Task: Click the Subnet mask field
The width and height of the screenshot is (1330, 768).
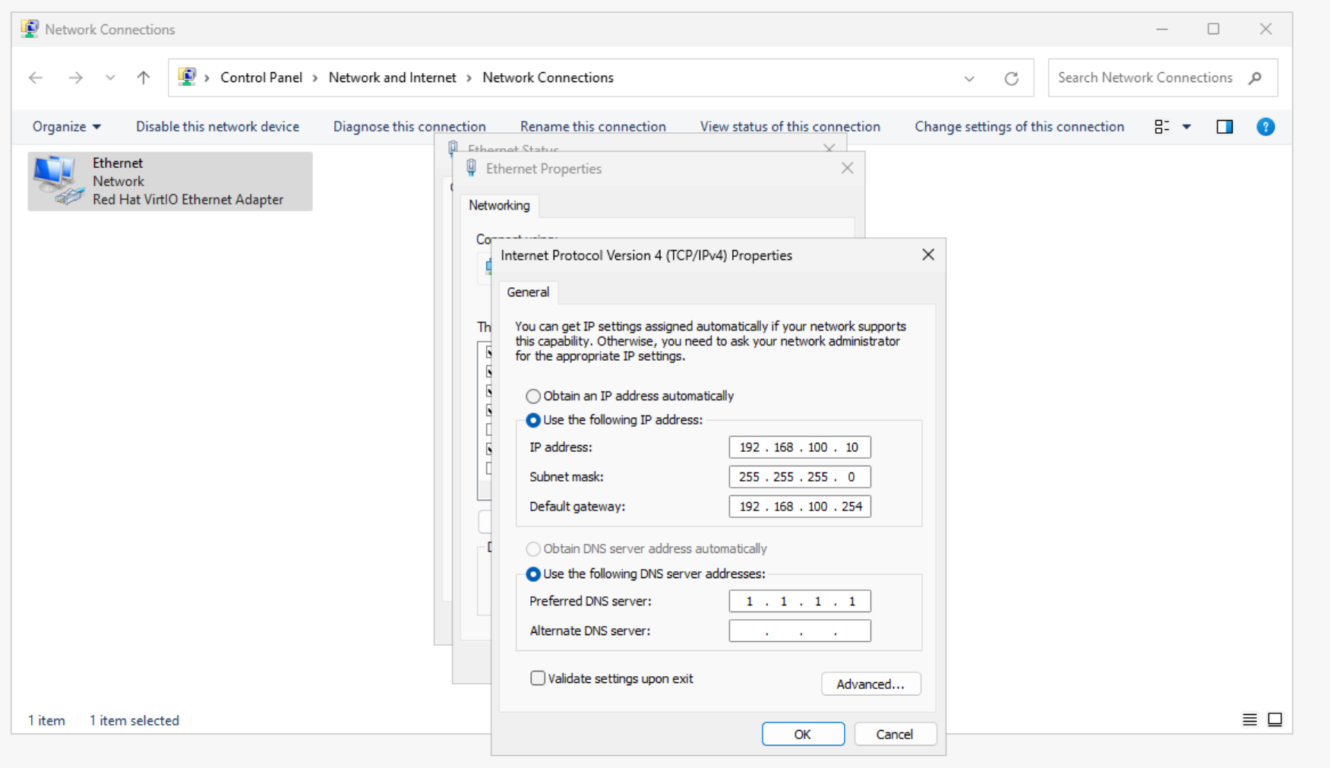Action: pos(800,477)
